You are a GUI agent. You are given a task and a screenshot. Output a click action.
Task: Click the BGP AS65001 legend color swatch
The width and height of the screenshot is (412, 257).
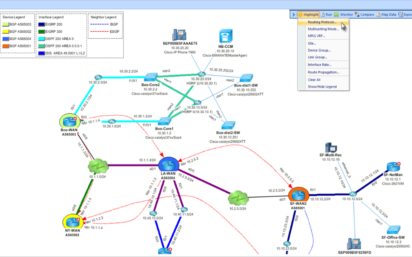pyautogui.click(x=6, y=46)
